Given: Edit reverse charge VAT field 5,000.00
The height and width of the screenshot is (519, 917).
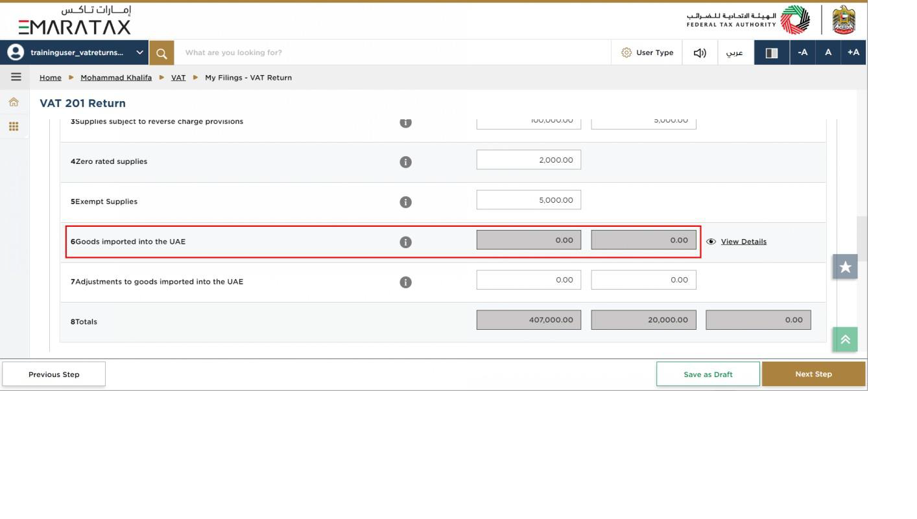Looking at the screenshot, I should tap(643, 124).
